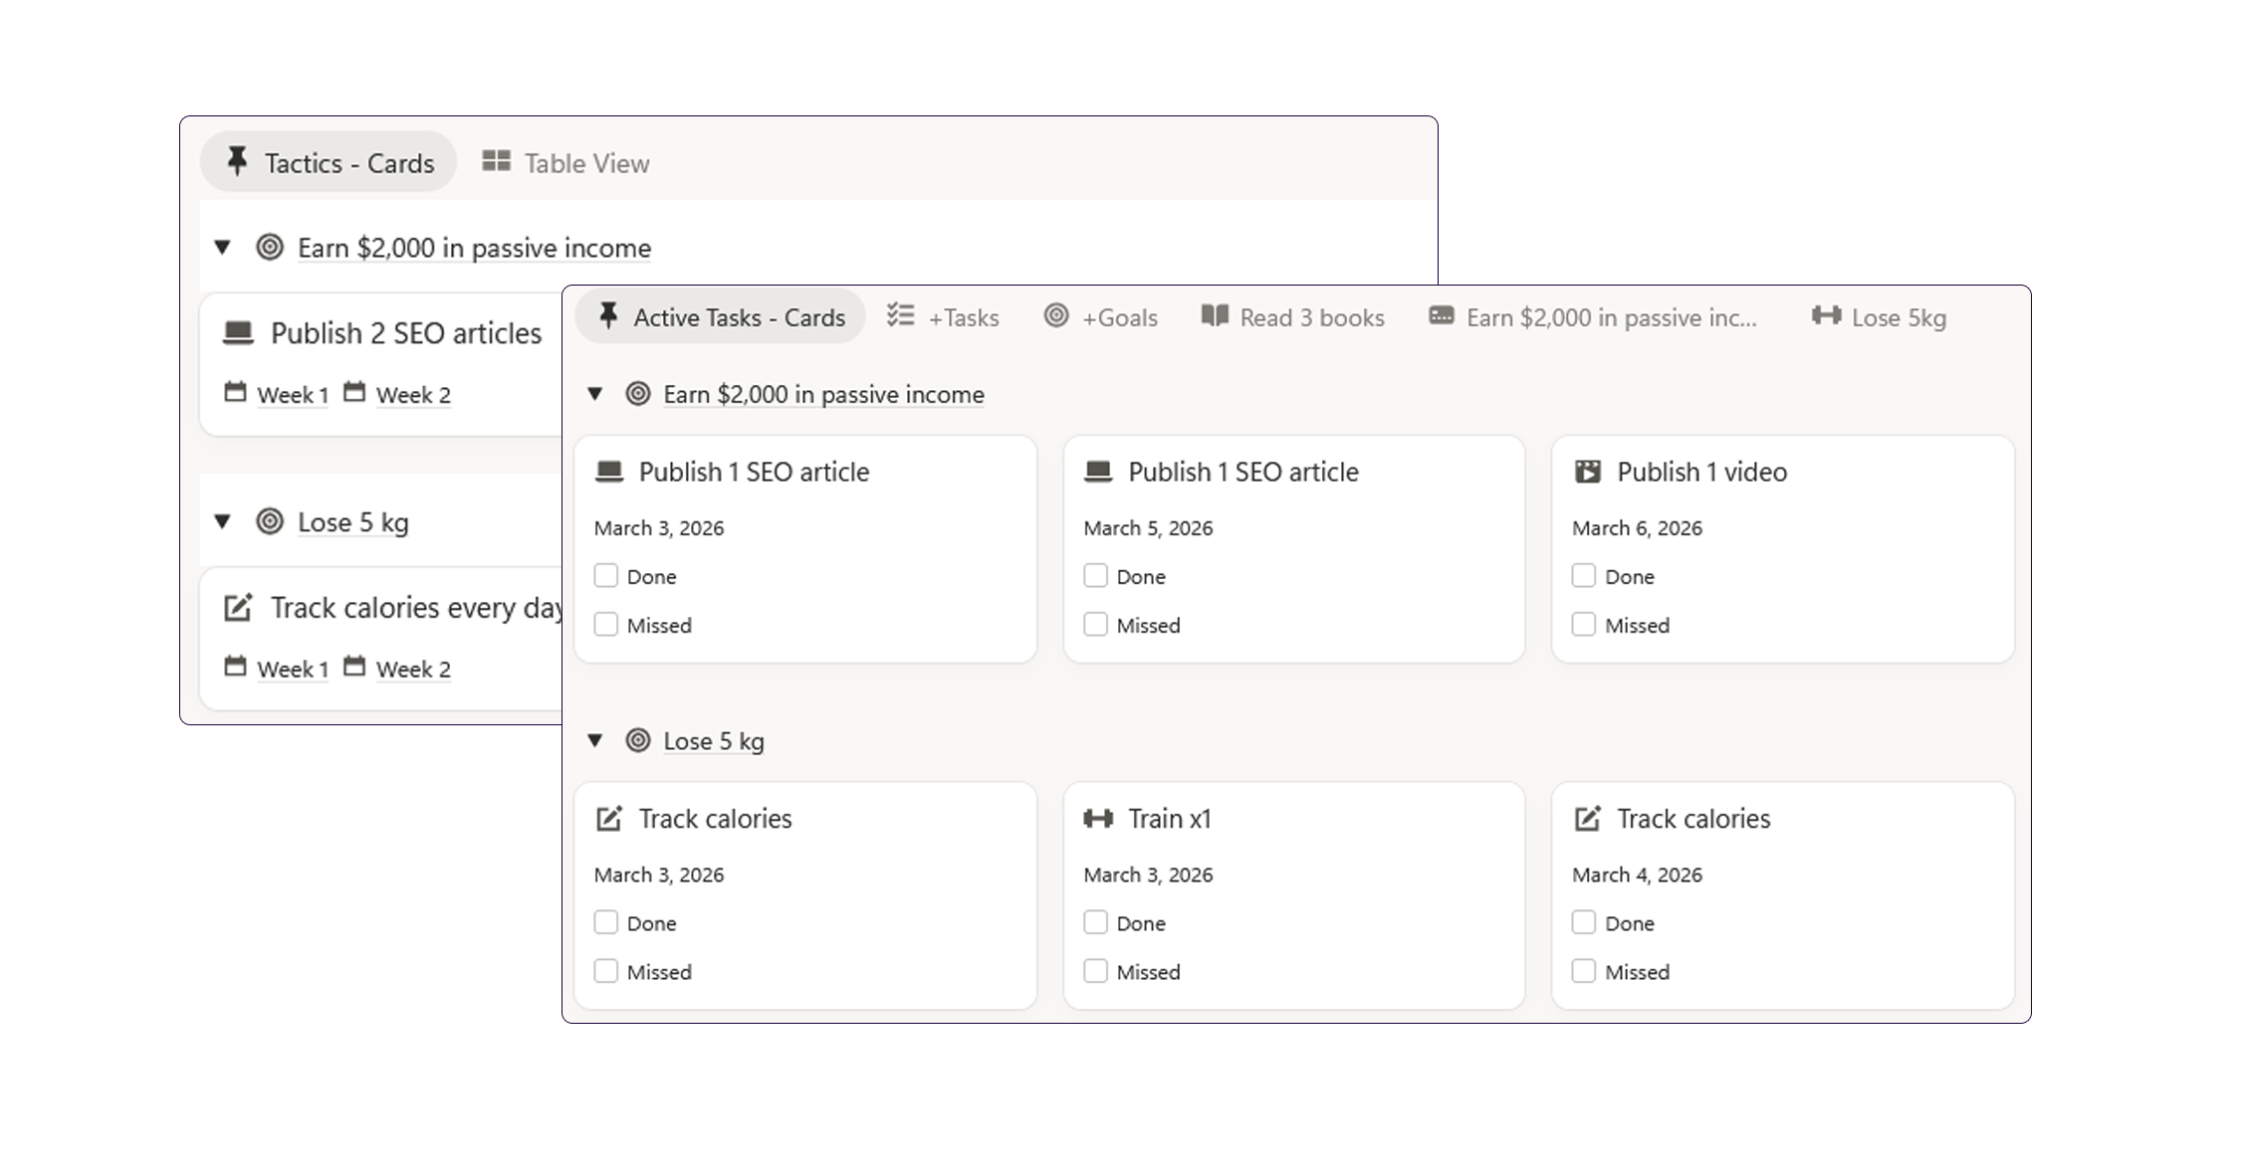
Task: Click edit icon on Track calories every day
Action: pyautogui.click(x=238, y=607)
